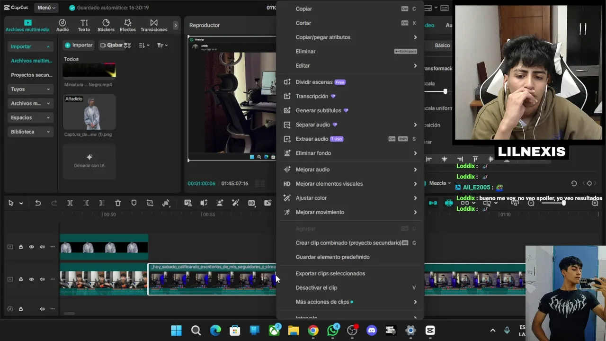
Task: Adjust the timeline zoom slider handle
Action: coord(563,203)
